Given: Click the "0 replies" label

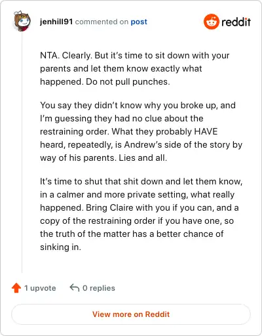Looking at the screenshot, I should (99, 288).
